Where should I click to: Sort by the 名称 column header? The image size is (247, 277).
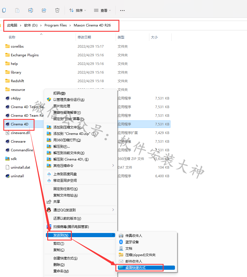point(12,37)
